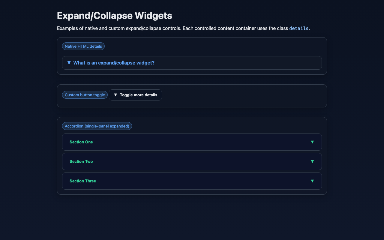
Task: Click the highlighted 'details' code text in the description
Action: click(x=299, y=28)
